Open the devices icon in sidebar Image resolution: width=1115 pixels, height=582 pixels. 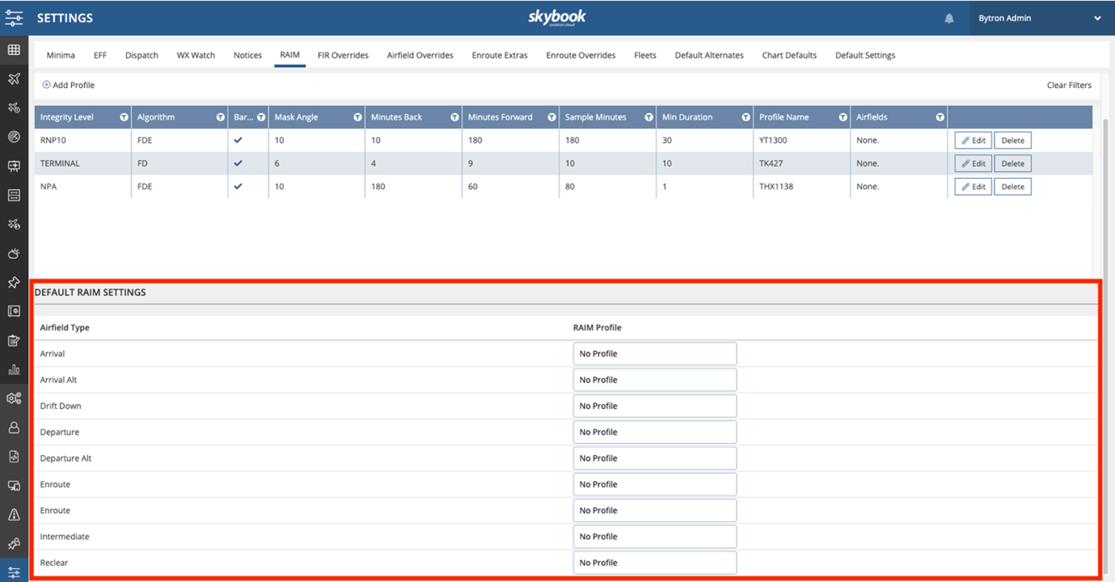coord(14,485)
